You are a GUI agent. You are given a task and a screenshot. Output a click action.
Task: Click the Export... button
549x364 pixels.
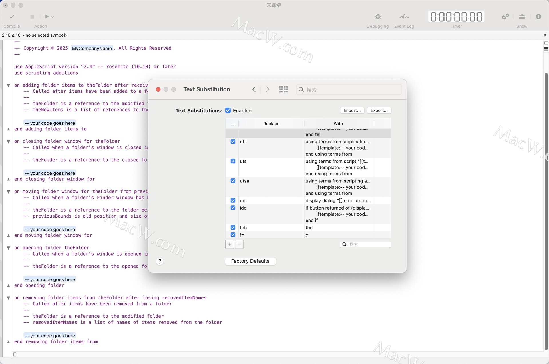click(x=379, y=110)
